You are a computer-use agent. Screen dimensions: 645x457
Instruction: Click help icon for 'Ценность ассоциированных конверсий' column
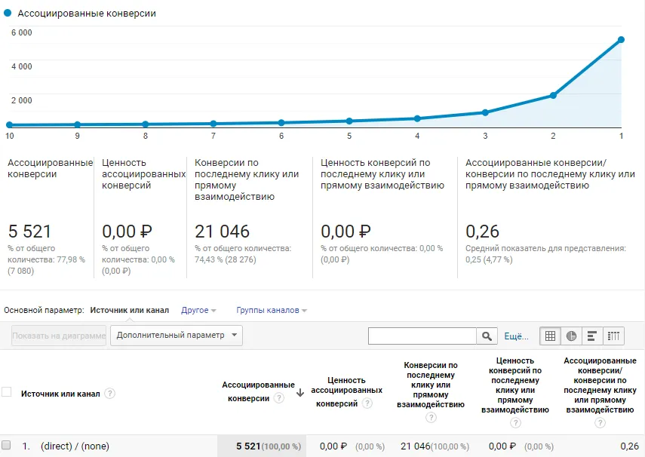367,403
